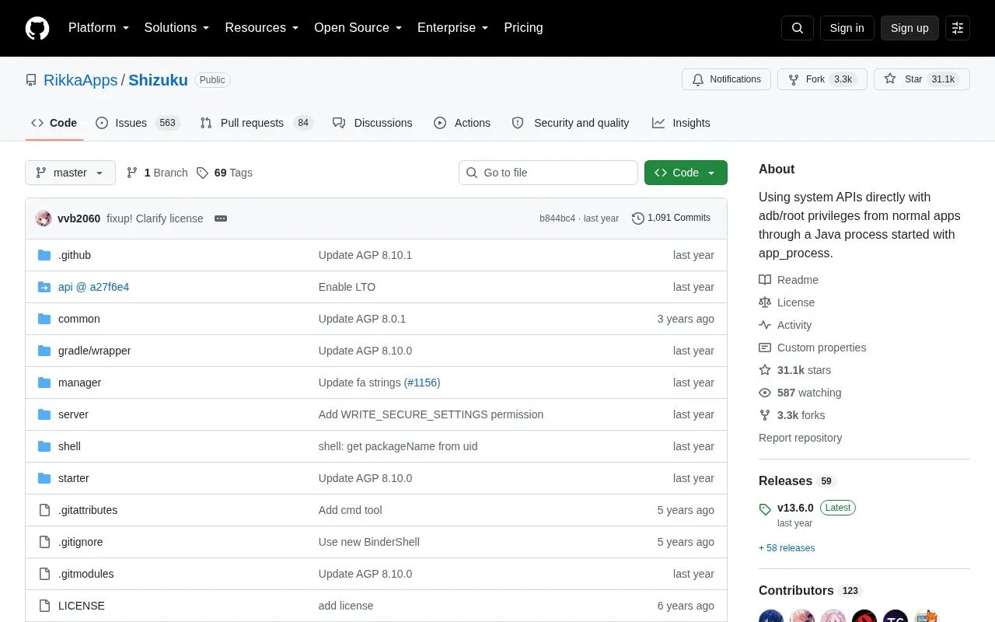
Task: Open the Pull requests tab
Action: [256, 123]
